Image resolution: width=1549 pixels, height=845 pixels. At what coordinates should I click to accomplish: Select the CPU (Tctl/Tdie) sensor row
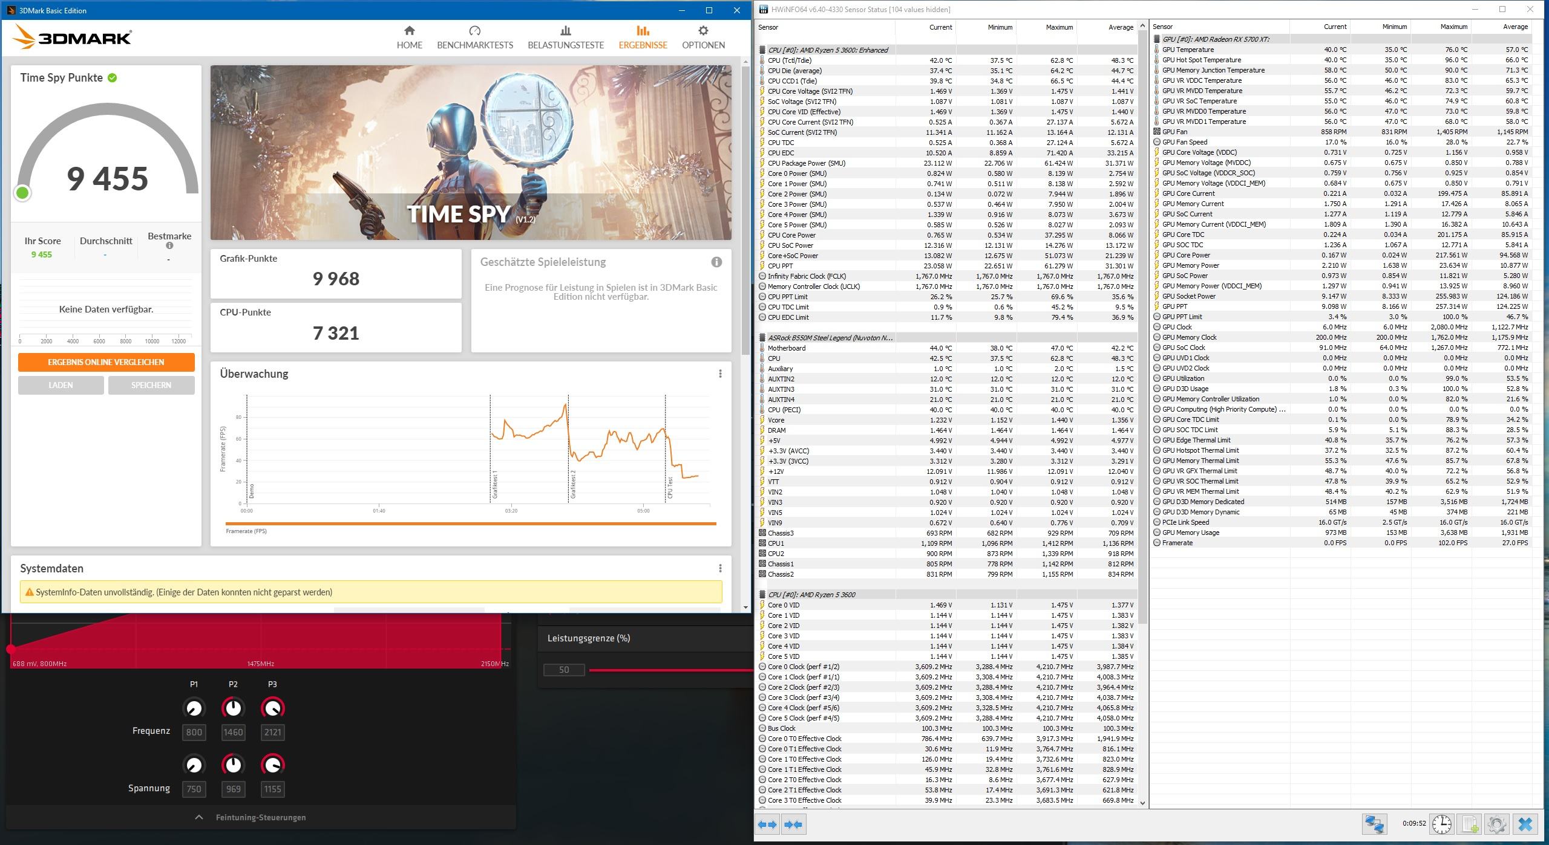point(947,60)
